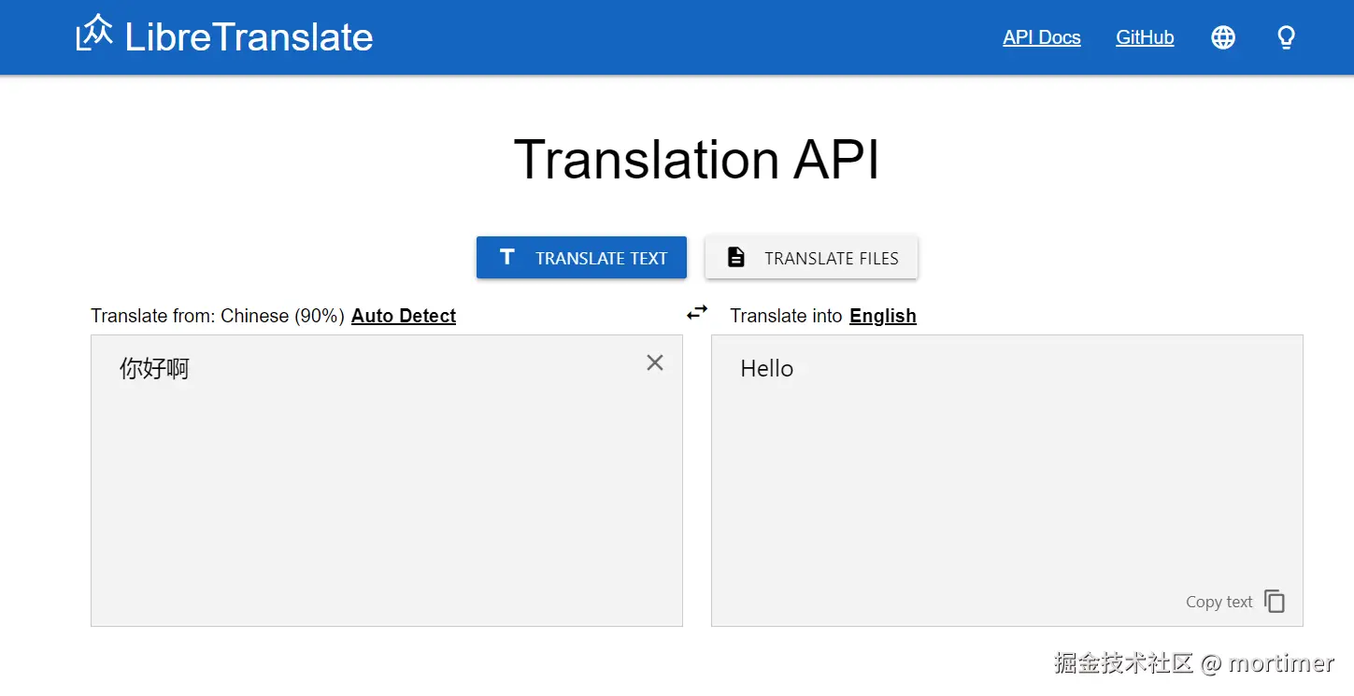Open the LibreTranslate home title link
The width and height of the screenshot is (1354, 696).
(249, 37)
